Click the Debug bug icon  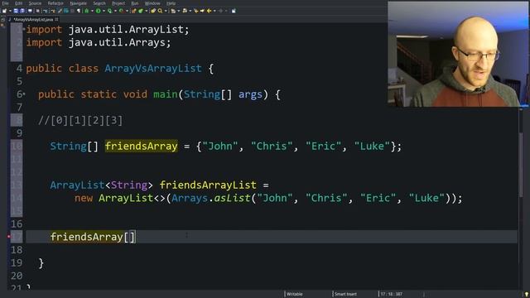86,11
